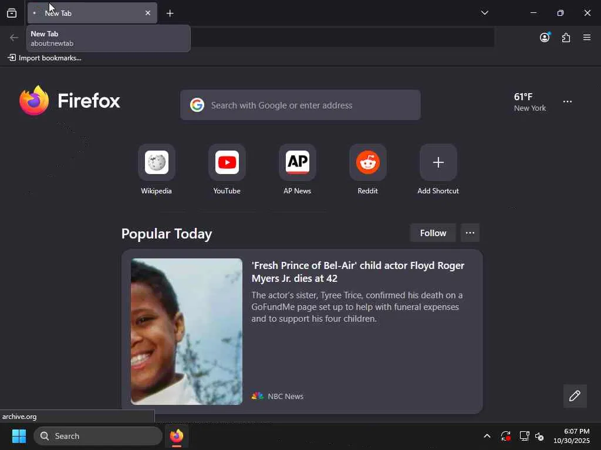This screenshot has width=601, height=450.
Task: Open the Firefox View button at top-left
Action: click(x=12, y=13)
